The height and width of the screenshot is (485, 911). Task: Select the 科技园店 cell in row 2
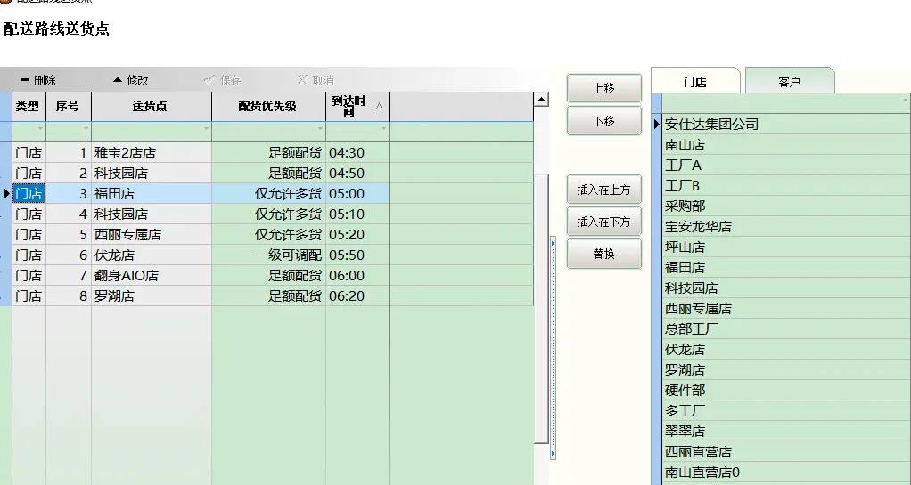152,174
